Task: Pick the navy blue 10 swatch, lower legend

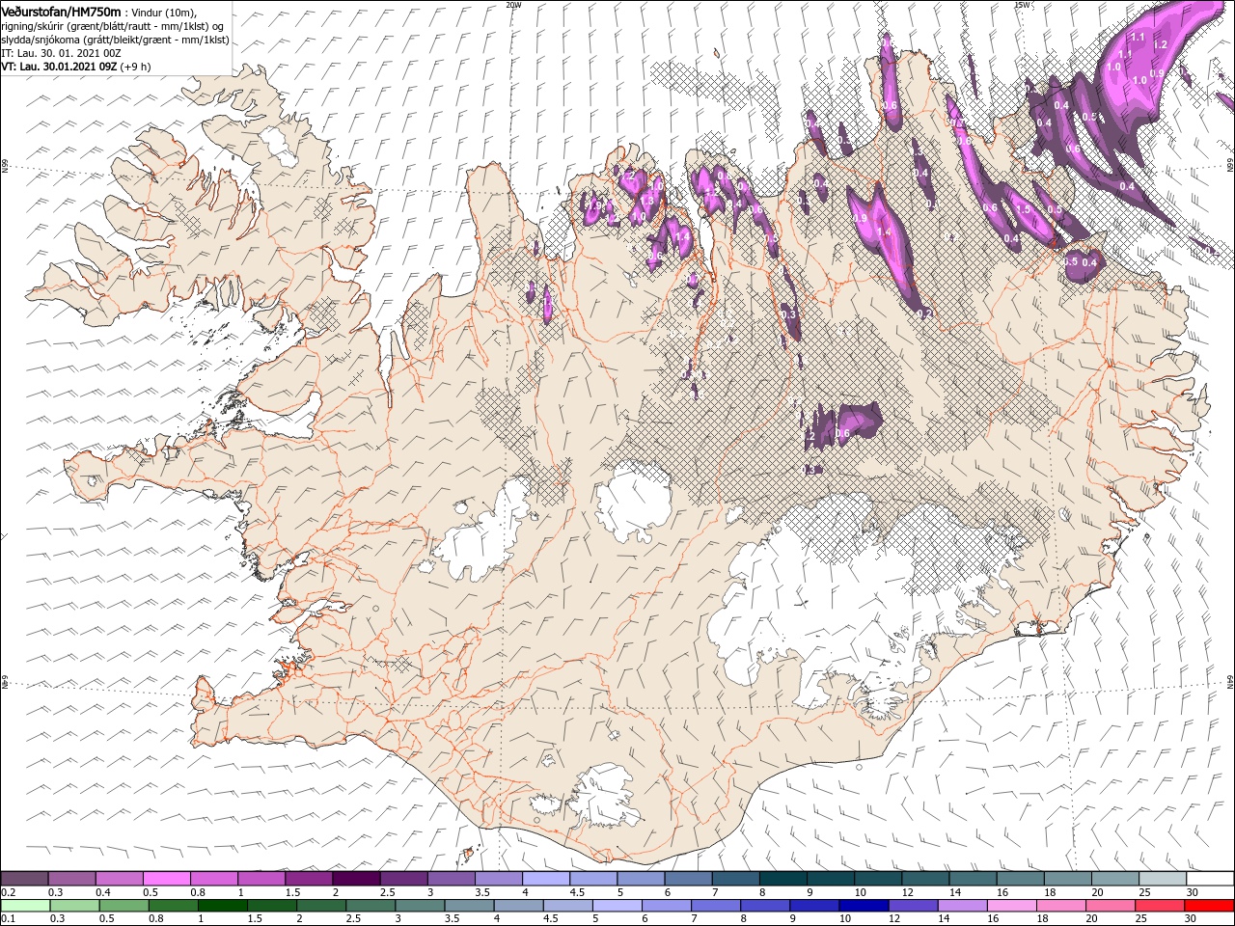Action: pos(864,906)
